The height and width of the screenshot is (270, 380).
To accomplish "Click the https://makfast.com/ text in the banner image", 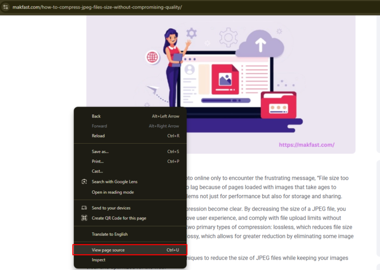I will (x=306, y=145).
